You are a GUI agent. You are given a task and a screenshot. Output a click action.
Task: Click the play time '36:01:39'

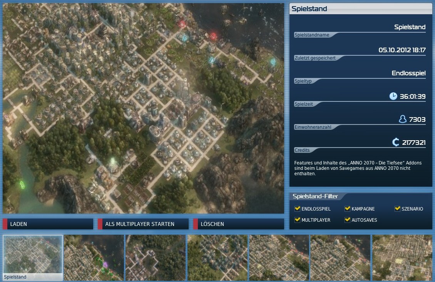point(413,96)
